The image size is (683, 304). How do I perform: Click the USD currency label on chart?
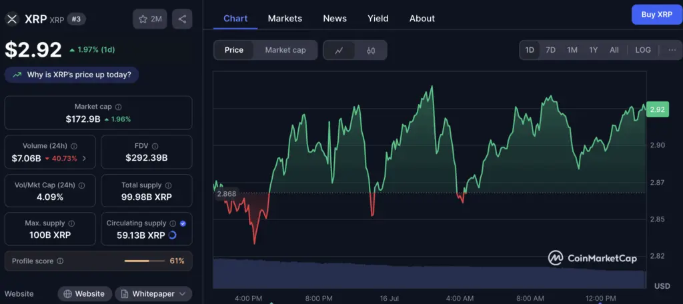(662, 287)
